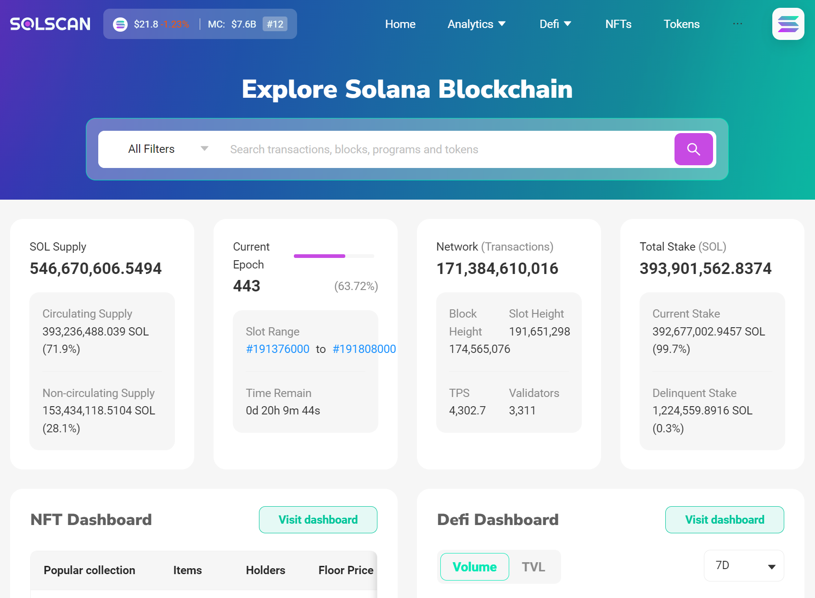Click the NFT Dashboard title

[91, 520]
